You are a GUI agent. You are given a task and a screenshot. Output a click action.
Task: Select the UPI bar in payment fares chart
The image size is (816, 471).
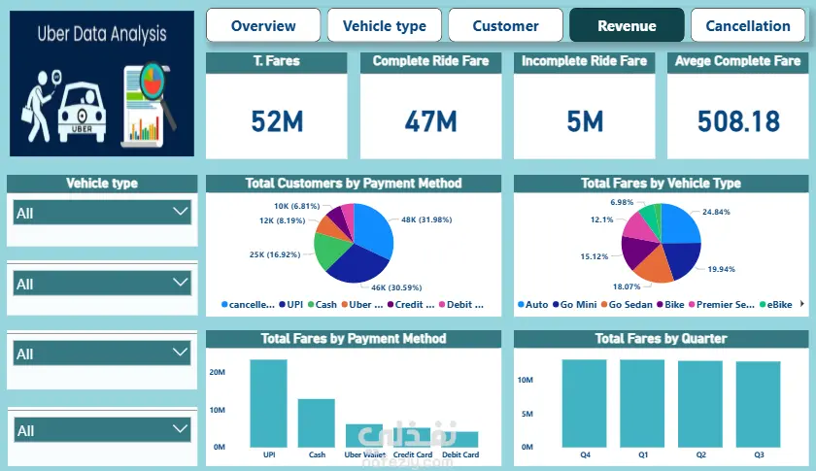click(268, 403)
